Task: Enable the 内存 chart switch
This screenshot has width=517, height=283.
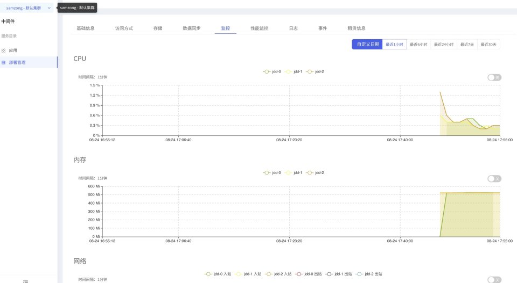Action: [x=494, y=178]
